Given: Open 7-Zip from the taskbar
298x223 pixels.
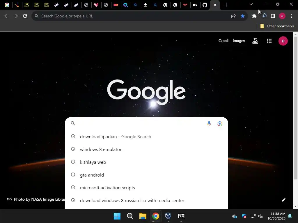Looking at the screenshot, I should pos(181,216).
